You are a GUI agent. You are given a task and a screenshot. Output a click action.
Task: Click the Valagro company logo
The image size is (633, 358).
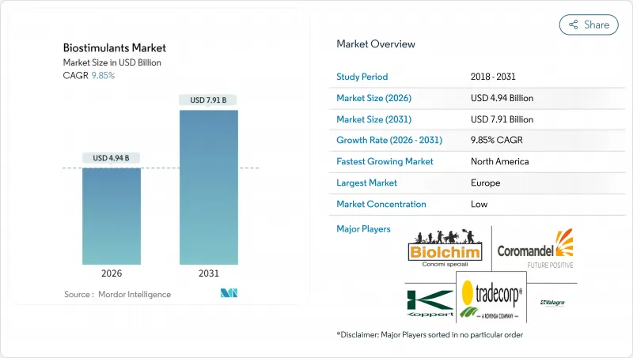552,303
